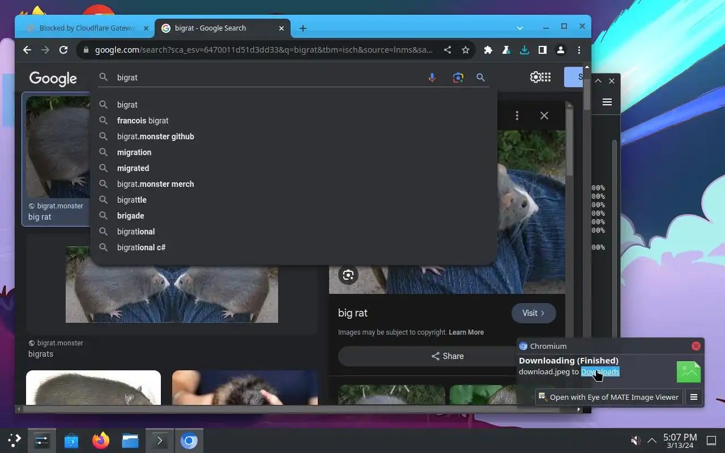Image resolution: width=725 pixels, height=453 pixels.
Task: Pick the 'migrated' suggestion
Action: click(x=293, y=168)
